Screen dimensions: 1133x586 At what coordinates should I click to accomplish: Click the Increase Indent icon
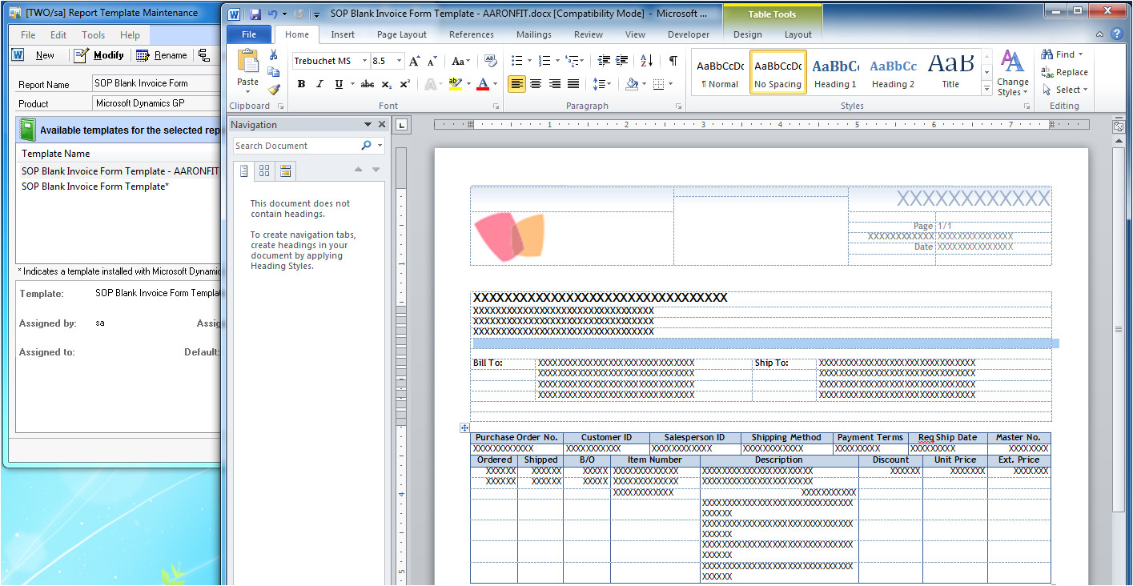point(622,61)
